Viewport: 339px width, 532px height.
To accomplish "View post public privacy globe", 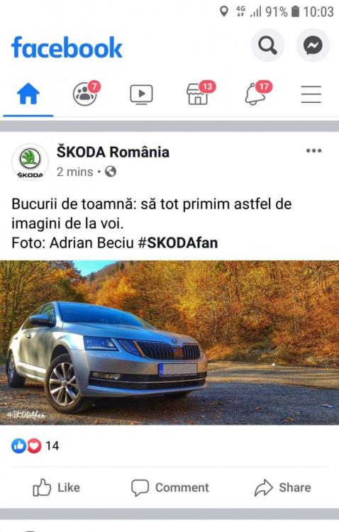I will 111,172.
